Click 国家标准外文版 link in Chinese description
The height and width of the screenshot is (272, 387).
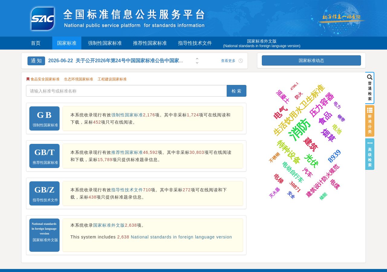click(109, 225)
